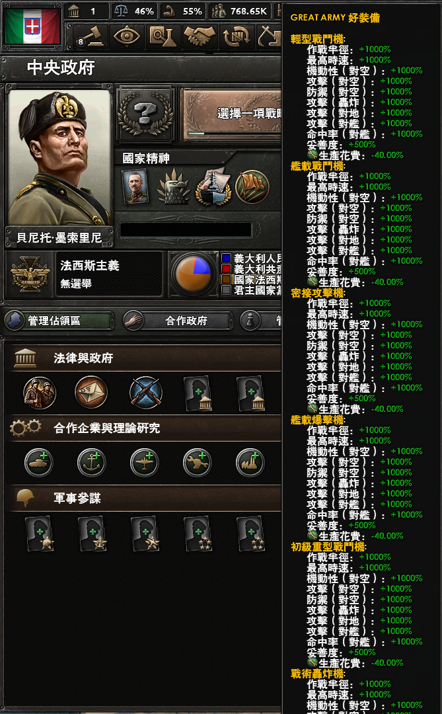Open the decisions gavel icon
Viewport: 442px width, 714px height.
[x=89, y=36]
